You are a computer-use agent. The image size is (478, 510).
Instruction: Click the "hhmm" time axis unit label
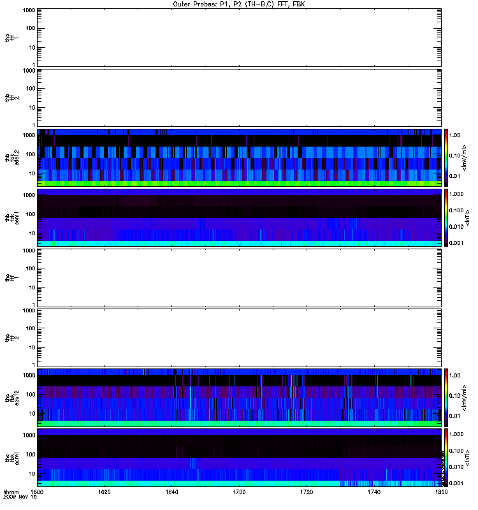point(11,492)
